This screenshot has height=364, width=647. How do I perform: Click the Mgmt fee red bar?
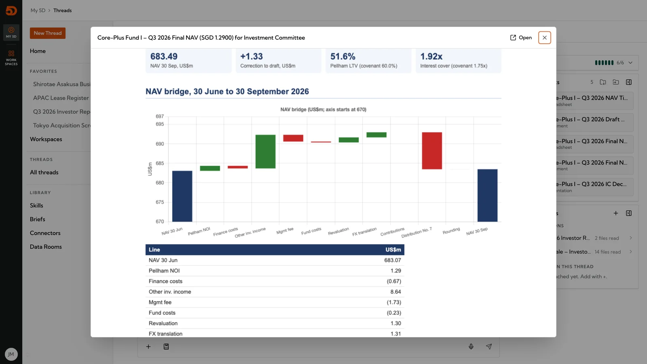click(x=293, y=138)
